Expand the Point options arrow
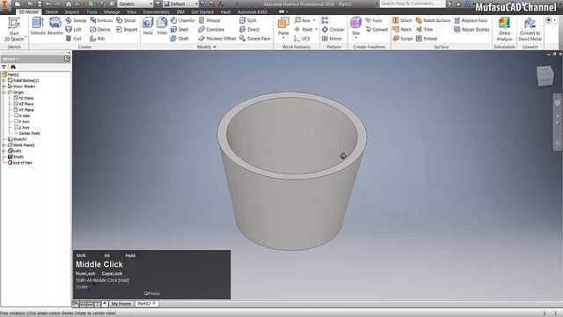 317,29
